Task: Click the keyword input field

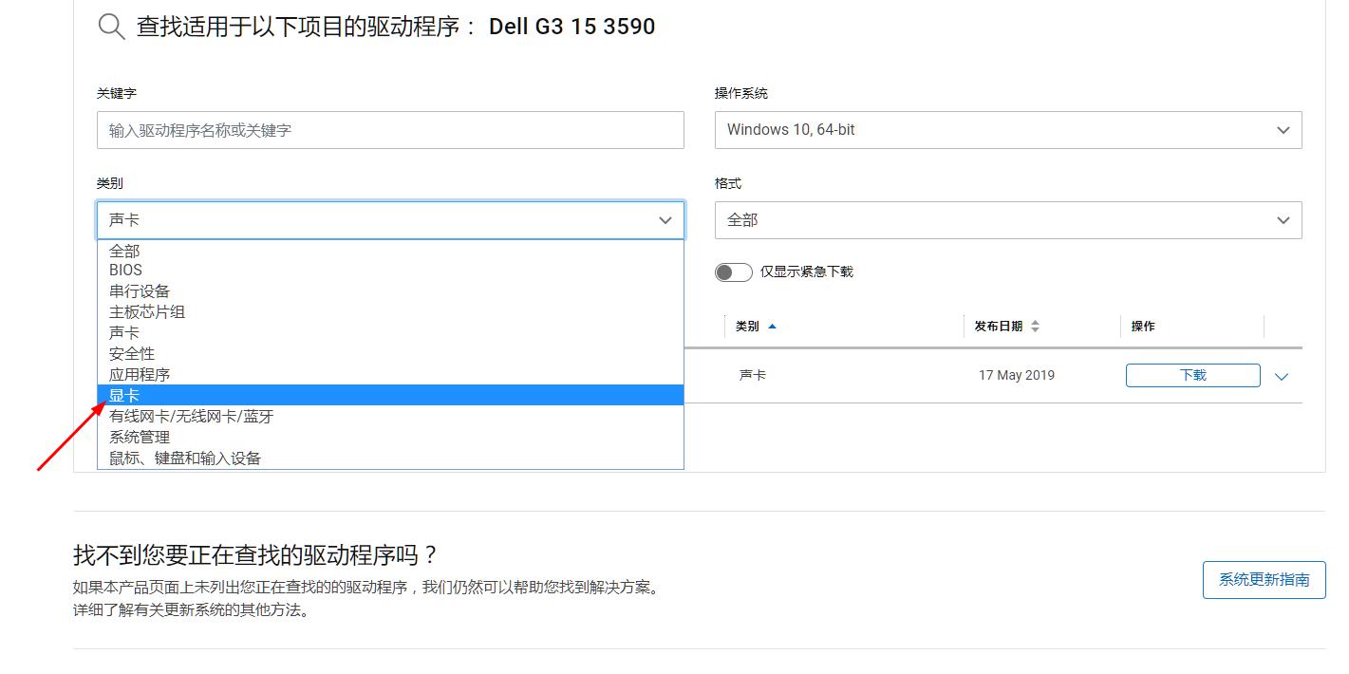Action: coord(390,129)
